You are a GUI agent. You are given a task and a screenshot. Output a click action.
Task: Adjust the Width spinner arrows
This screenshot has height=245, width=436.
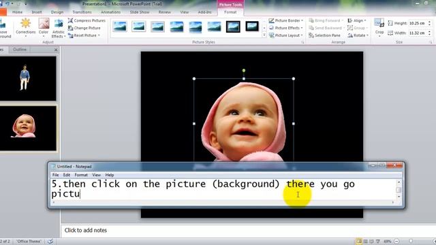click(x=430, y=33)
